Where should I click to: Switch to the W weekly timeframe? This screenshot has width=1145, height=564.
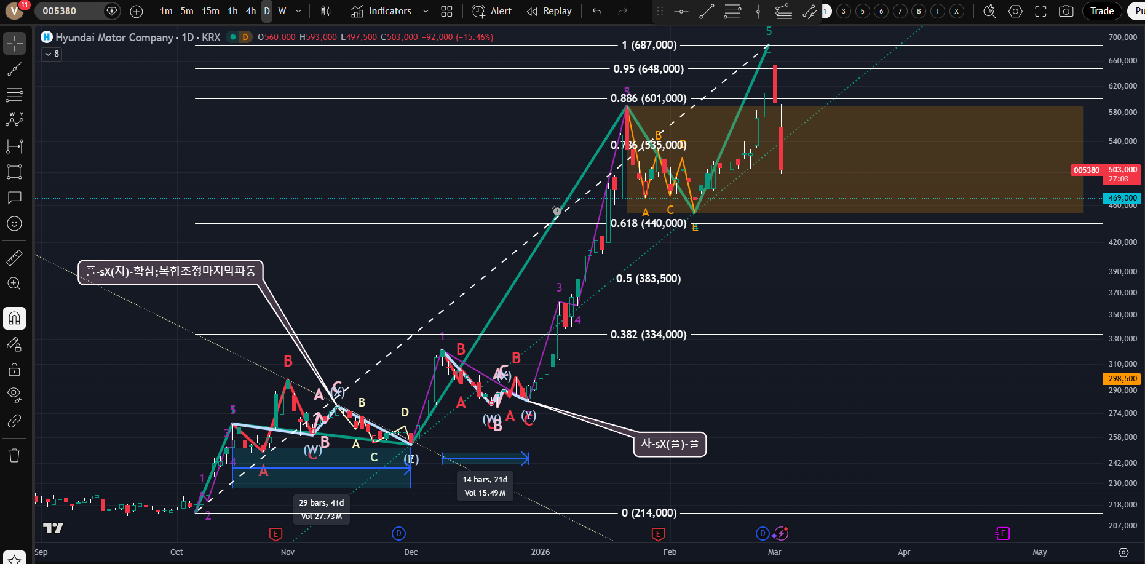click(x=282, y=11)
